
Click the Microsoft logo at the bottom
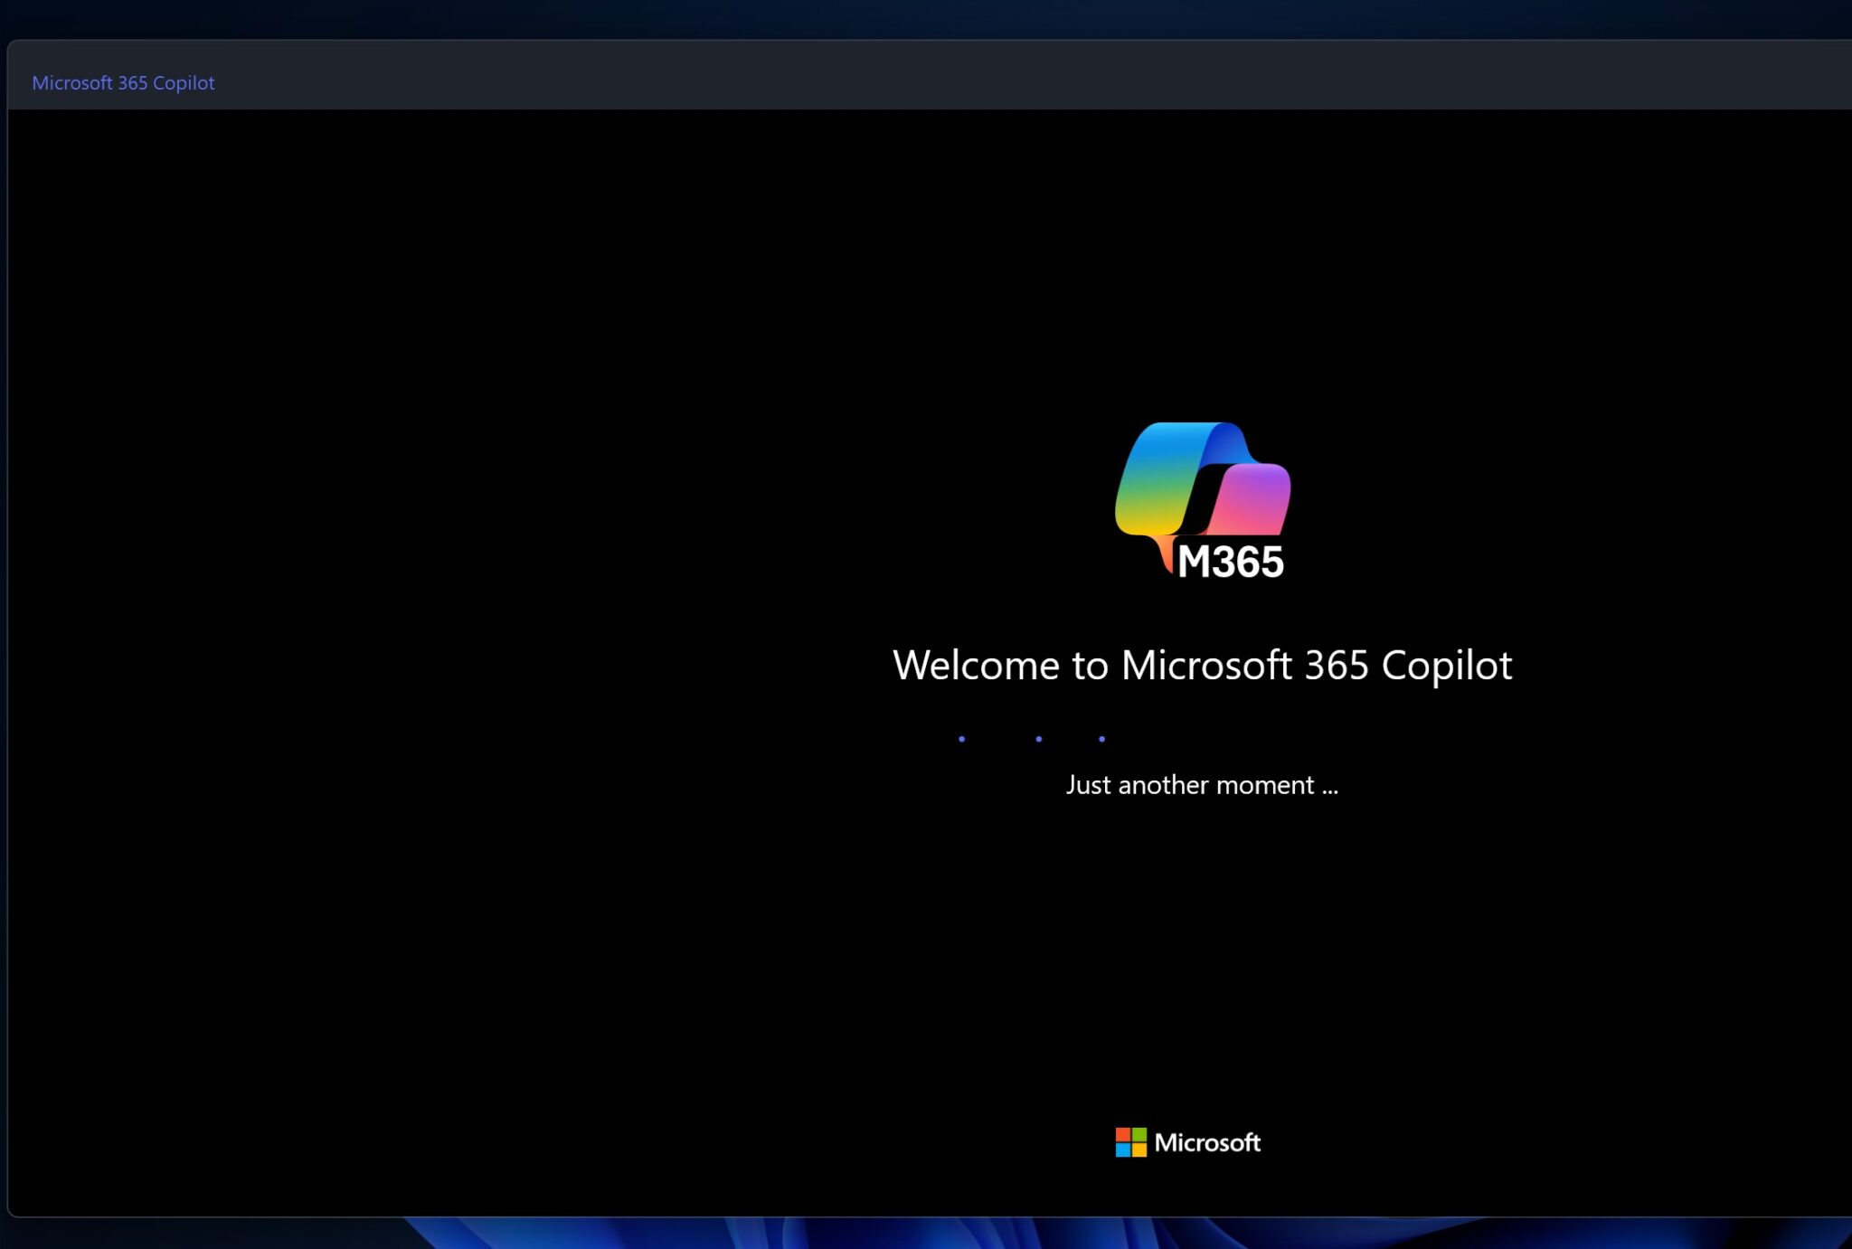tap(1189, 1142)
